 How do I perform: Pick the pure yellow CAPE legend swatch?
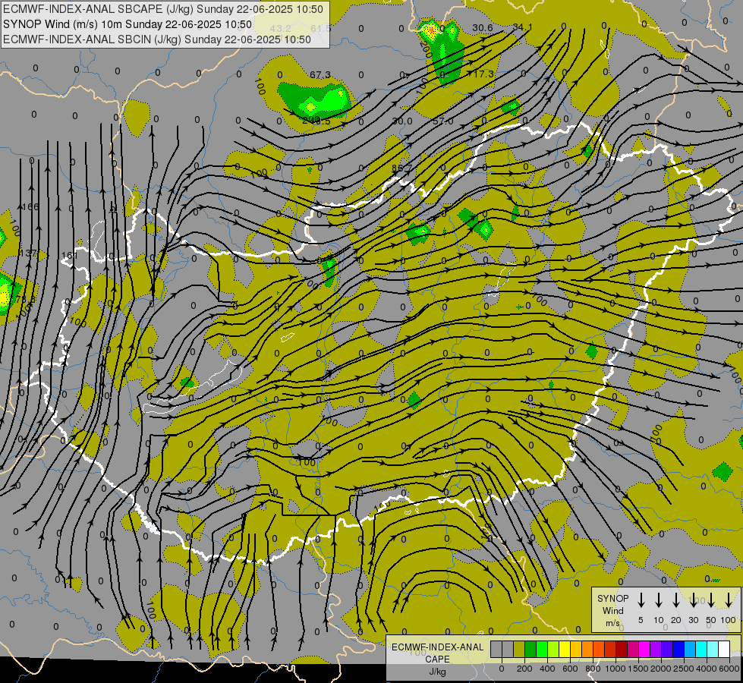pyautogui.click(x=565, y=649)
